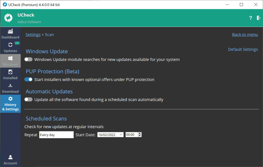Turn on Automatic Updates toggle
Viewport: 263px width, 167px height.
pyautogui.click(x=29, y=99)
